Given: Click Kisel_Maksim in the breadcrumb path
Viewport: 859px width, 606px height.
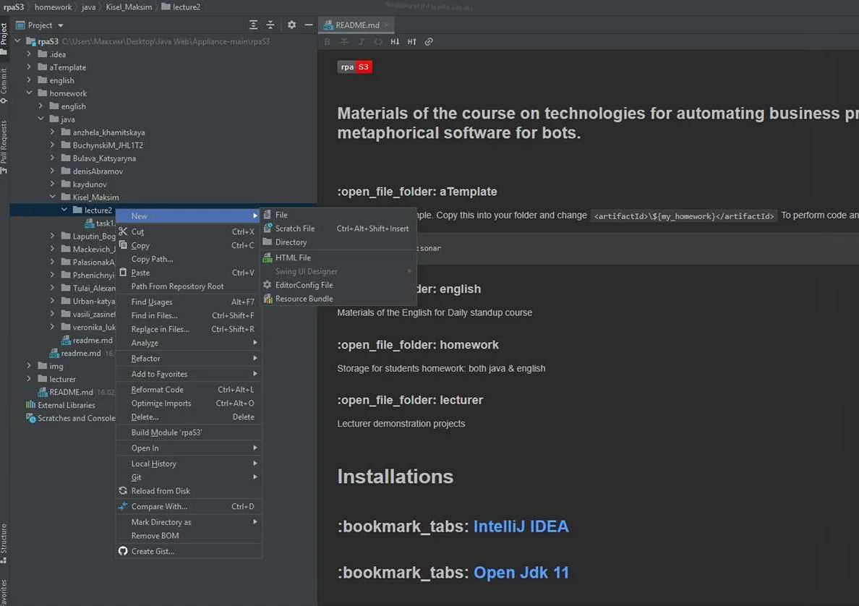Looking at the screenshot, I should tap(129, 7).
